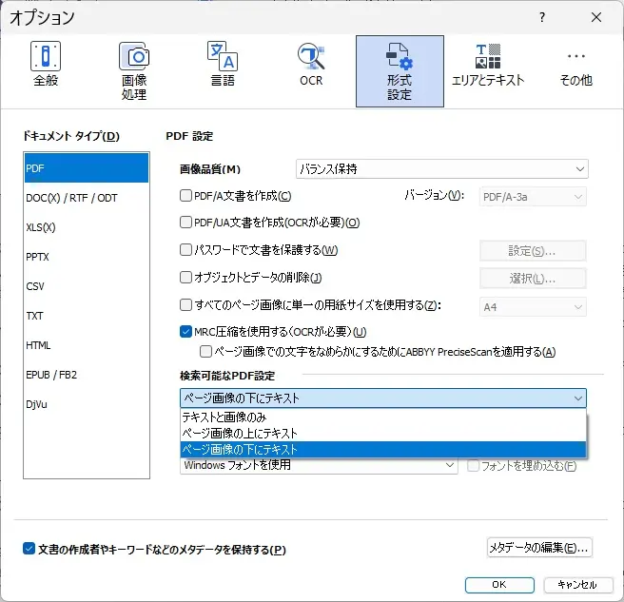Enable 単一の用紙サイズを使用する checkbox

tap(185, 305)
